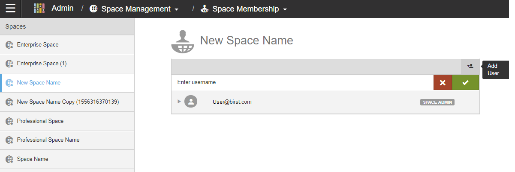This screenshot has width=515, height=172.
Task: Click the globe icon beside Enterprise Space
Action: point(9,45)
